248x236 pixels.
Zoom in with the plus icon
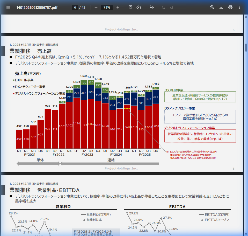click(x=118, y=7)
